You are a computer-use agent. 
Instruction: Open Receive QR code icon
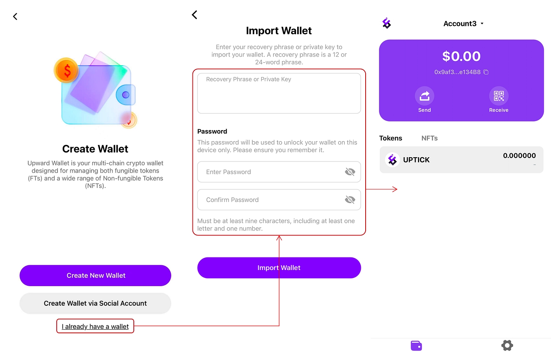(499, 96)
